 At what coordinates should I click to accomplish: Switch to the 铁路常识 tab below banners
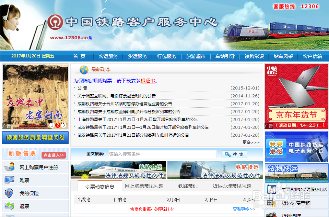[188, 186]
